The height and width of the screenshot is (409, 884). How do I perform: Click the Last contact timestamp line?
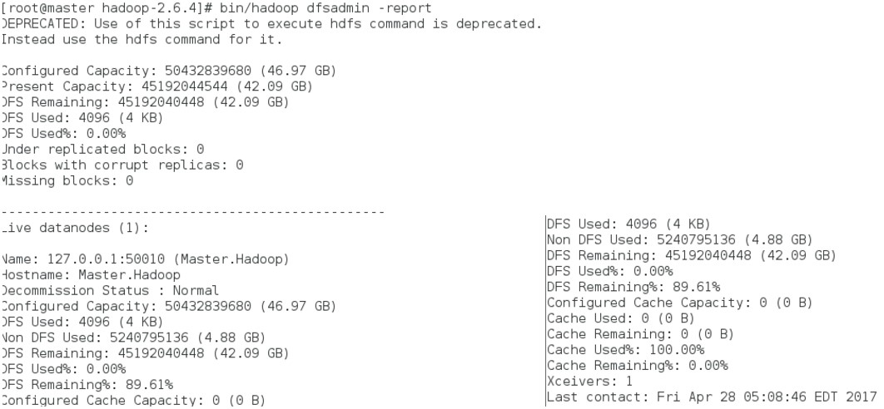coord(712,397)
